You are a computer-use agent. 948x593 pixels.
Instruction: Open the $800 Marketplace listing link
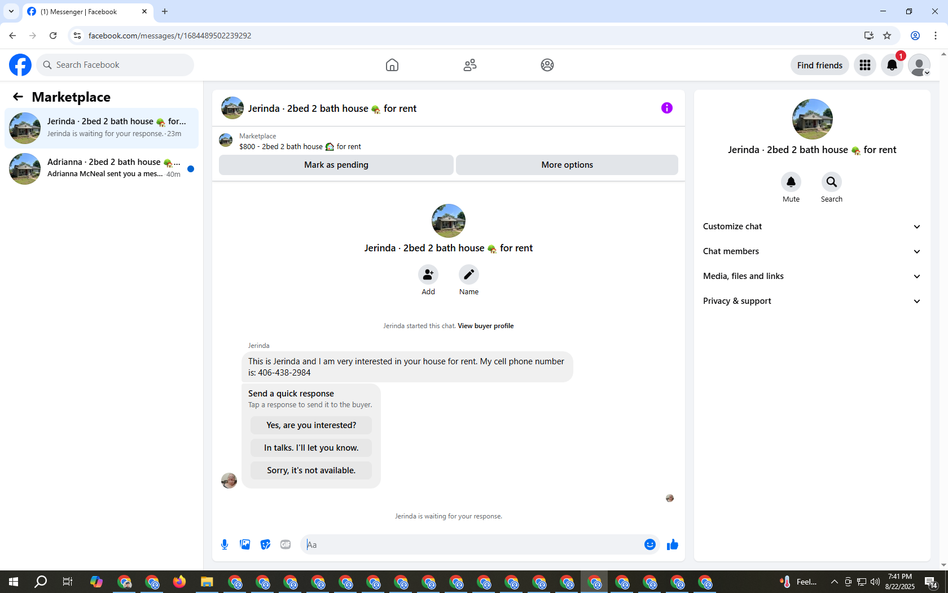(x=300, y=146)
